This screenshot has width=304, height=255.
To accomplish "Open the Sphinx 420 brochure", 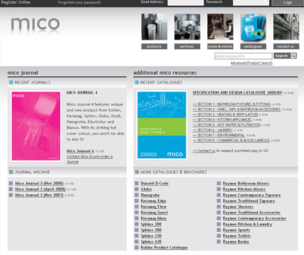I will [151, 242].
